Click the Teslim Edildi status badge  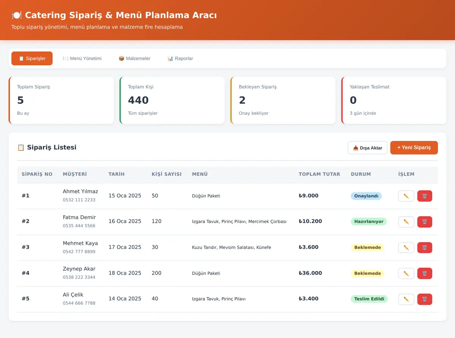(369, 299)
